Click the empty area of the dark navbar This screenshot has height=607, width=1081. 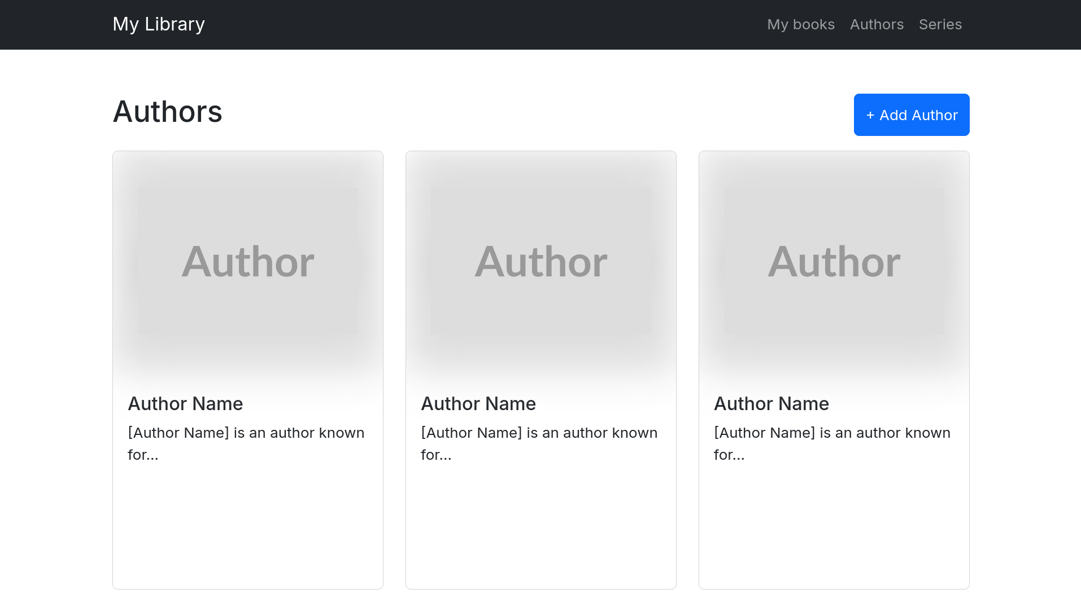coord(480,24)
